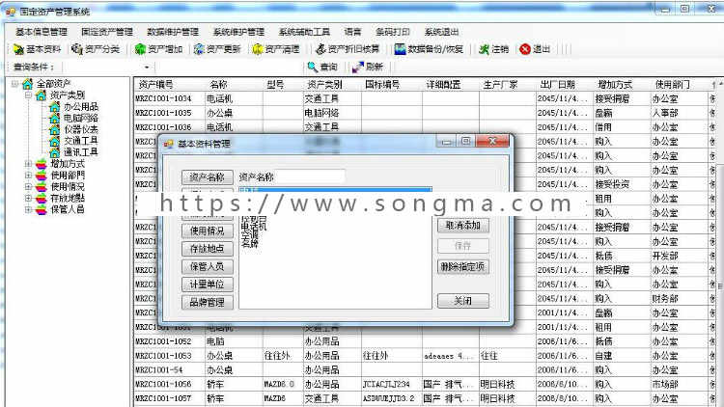Select the 办公用品 tree icon
Viewport: 724px width, 407px height.
(x=54, y=107)
